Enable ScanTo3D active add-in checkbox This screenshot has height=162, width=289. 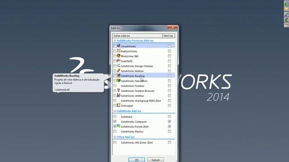coord(115,61)
